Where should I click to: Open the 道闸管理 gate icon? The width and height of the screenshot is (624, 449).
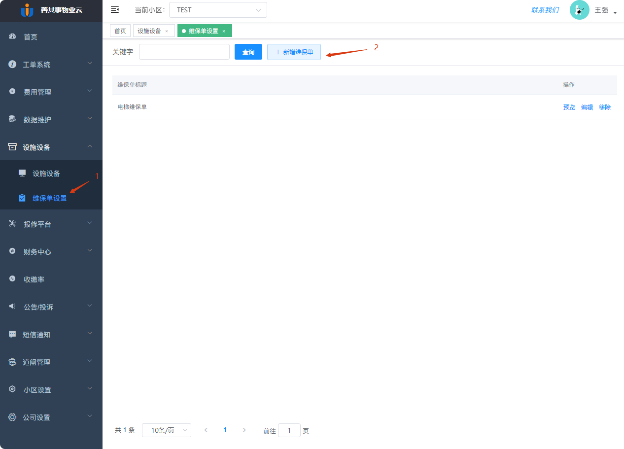pyautogui.click(x=11, y=362)
